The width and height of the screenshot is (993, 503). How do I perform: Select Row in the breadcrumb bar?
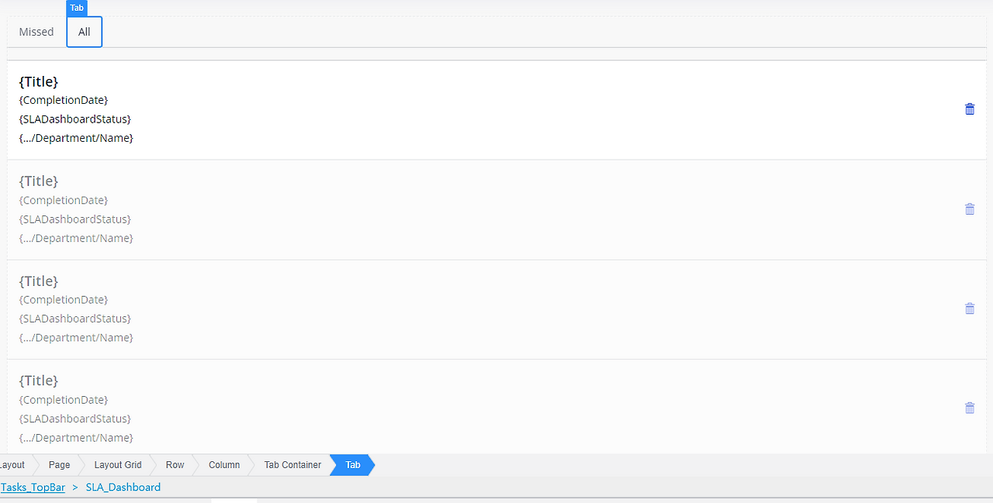[x=175, y=465]
